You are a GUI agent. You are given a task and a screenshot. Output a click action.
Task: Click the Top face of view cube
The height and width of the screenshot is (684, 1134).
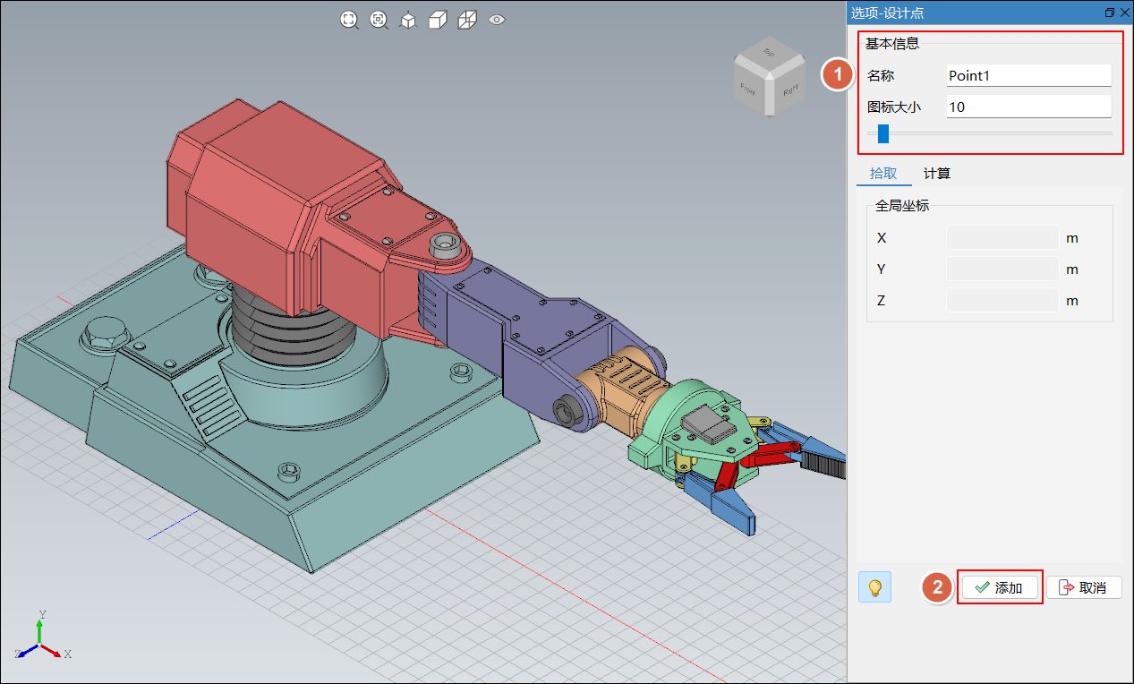767,55
